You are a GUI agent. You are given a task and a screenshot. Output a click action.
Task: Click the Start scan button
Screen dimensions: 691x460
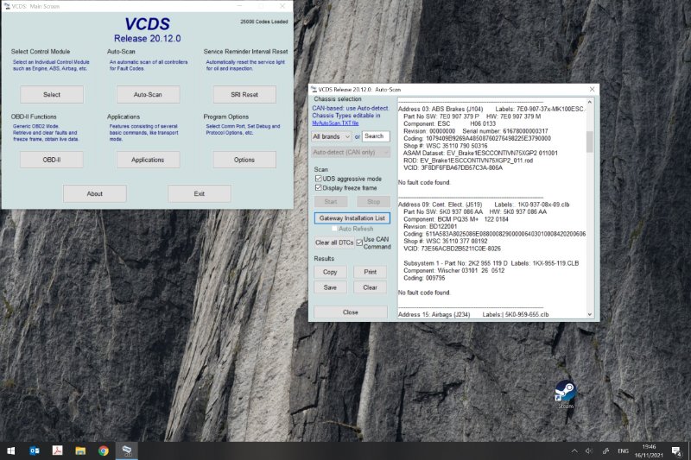click(331, 202)
